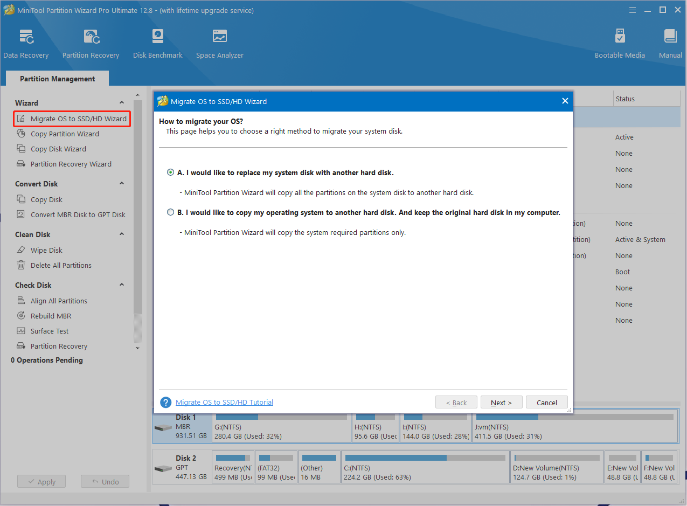Click '0 Operations Pending' label
Screen dimensions: 687x506
click(x=47, y=360)
